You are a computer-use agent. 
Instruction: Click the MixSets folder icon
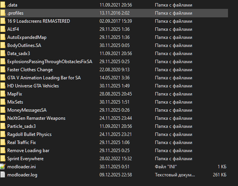(3, 102)
